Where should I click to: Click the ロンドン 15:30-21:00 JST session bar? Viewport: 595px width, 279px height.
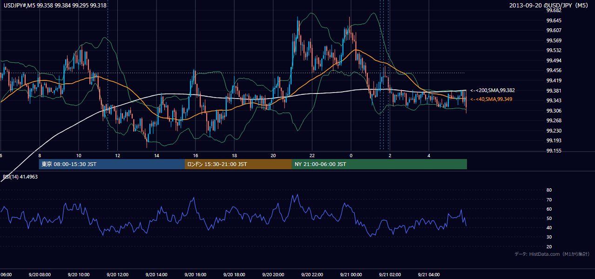(x=238, y=164)
